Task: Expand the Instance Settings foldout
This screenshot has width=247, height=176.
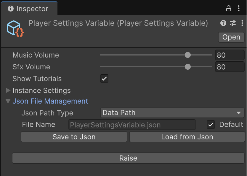Action: pyautogui.click(x=8, y=90)
